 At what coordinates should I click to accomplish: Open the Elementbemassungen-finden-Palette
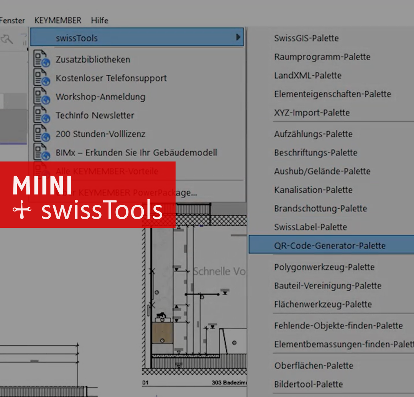[344, 344]
